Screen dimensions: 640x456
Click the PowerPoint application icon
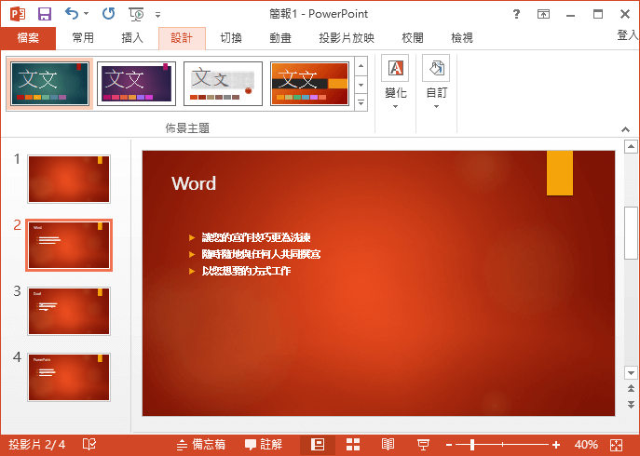pos(18,14)
